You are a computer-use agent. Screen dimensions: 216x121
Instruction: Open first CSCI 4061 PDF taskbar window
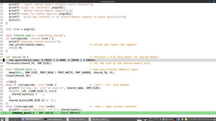[x=76, y=119]
